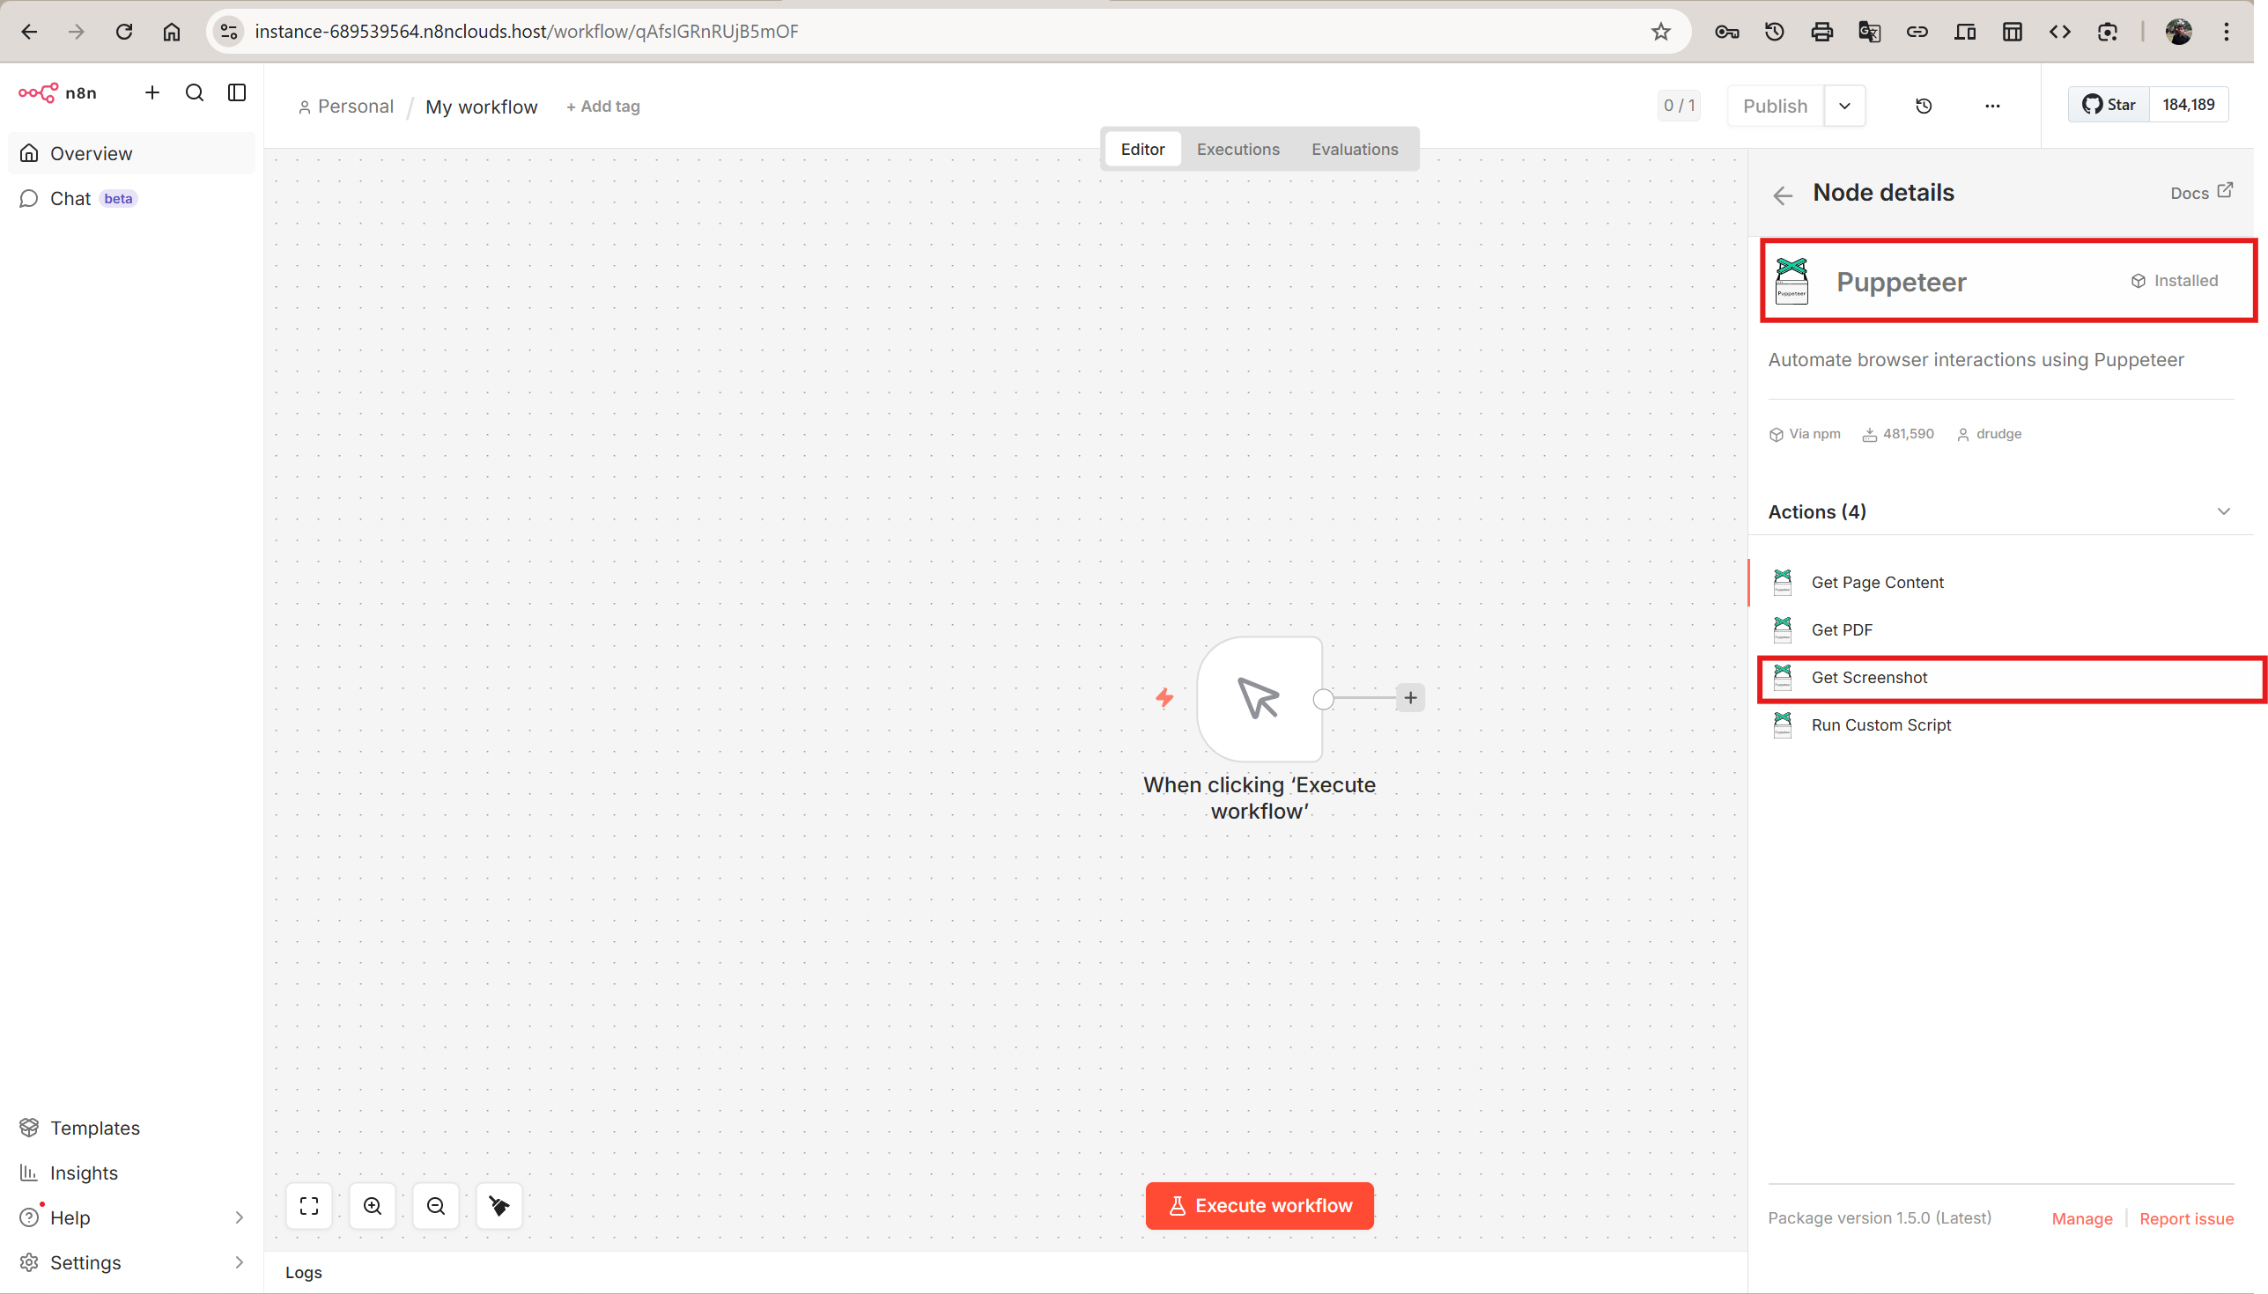Image resolution: width=2268 pixels, height=1294 pixels.
Task: Select the Run Custom Script action
Action: (2000, 725)
